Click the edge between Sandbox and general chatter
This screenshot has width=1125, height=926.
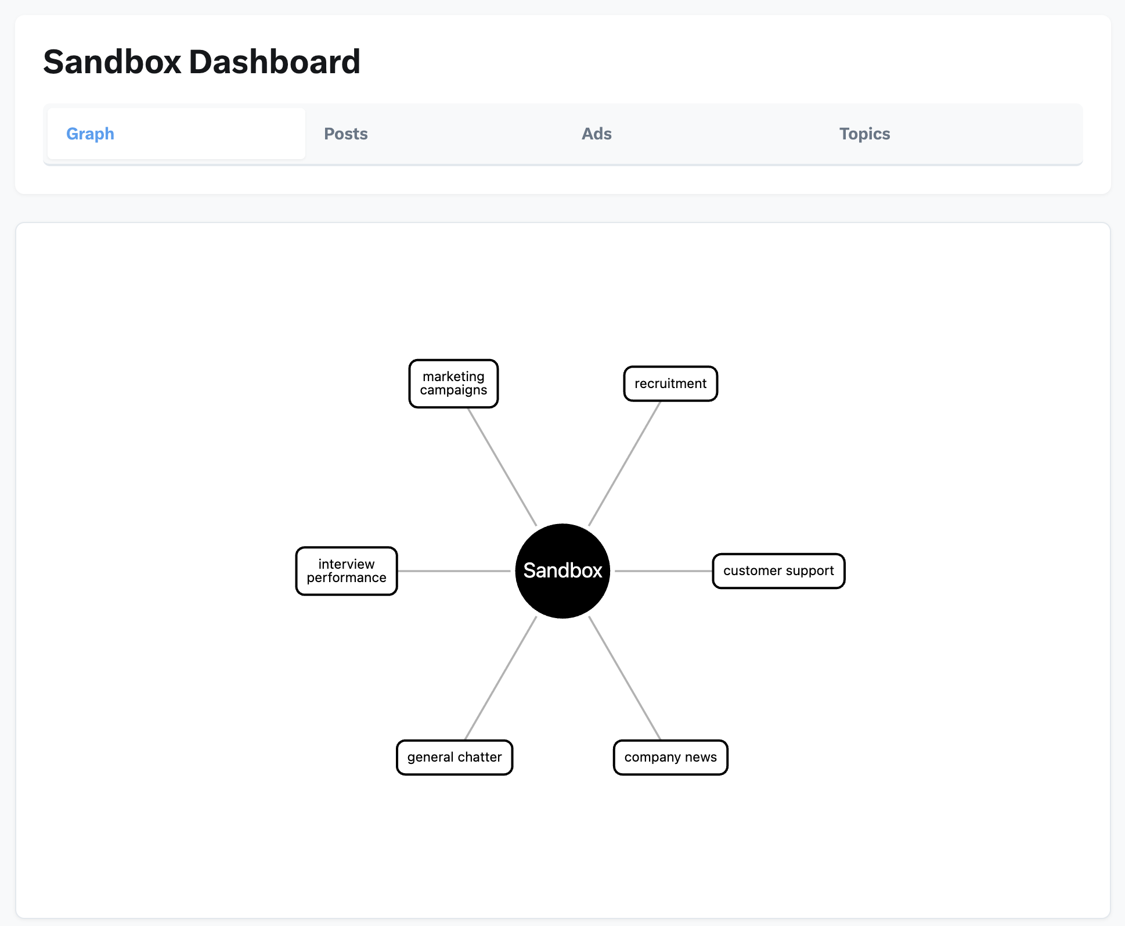coord(501,678)
